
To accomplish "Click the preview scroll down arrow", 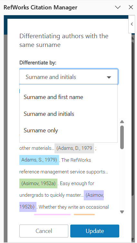I will pos(122,212).
